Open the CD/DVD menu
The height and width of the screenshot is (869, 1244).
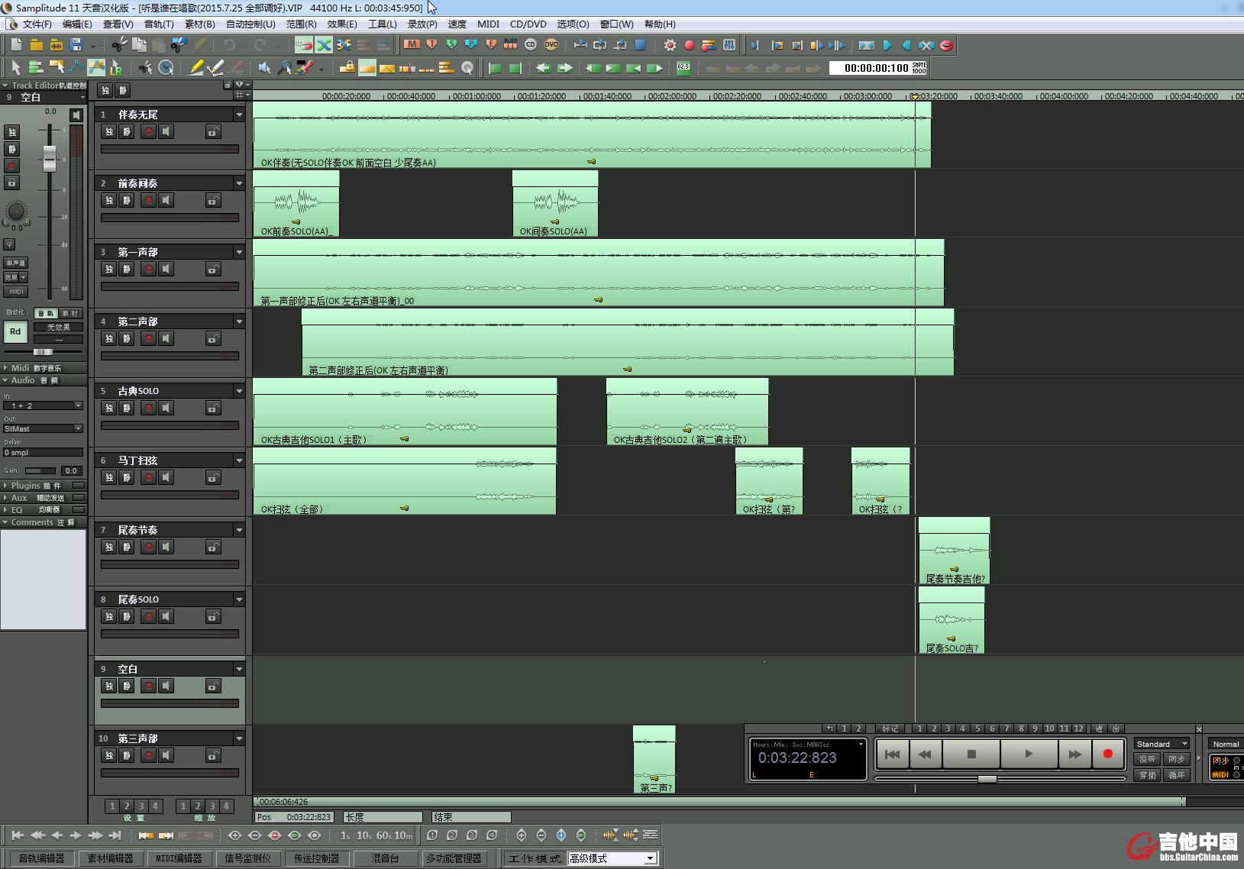(x=528, y=24)
